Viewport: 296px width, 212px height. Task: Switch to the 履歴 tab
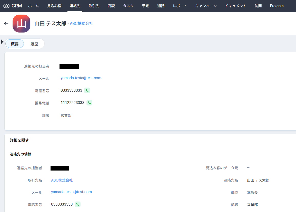tap(34, 44)
